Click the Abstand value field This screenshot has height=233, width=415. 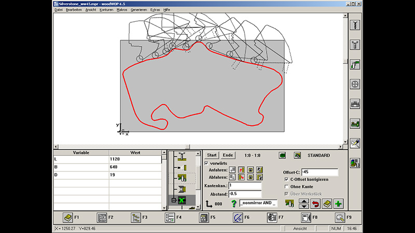pos(244,194)
